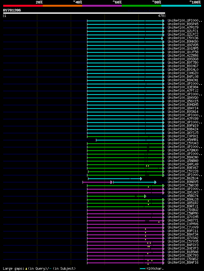The width and height of the screenshot is (204, 271).
Task: Open hit UniRef100_B9HK80
Action: (183, 41)
